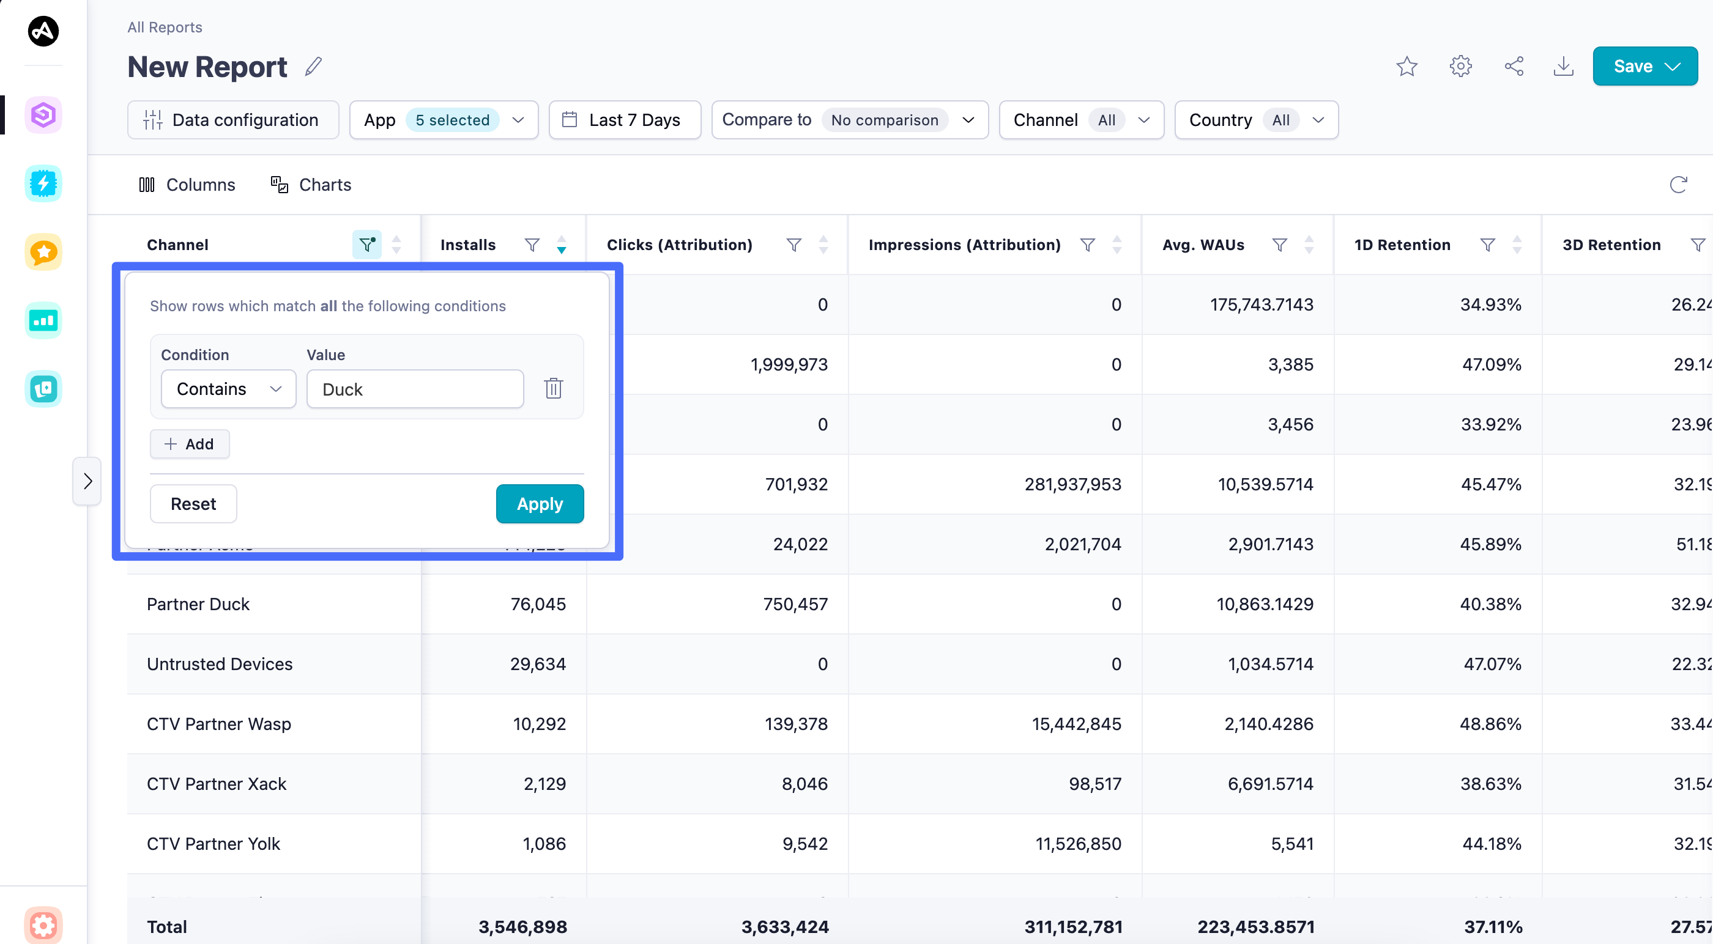Click the download report icon
The width and height of the screenshot is (1713, 944).
(1563, 67)
